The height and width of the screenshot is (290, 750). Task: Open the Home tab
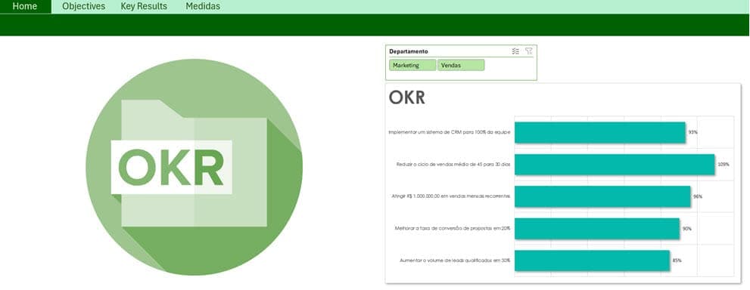click(x=25, y=7)
